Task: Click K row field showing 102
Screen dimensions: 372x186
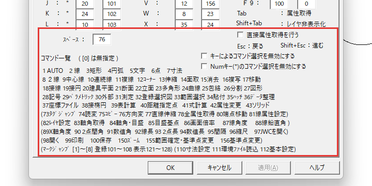Action: 112,14
